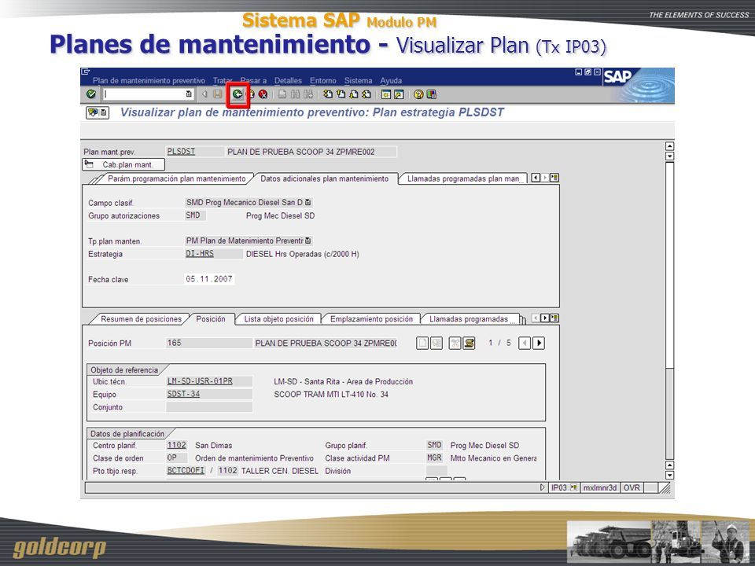Screen dimensions: 755x566
Task: Click the Previous page icon
Action: [341, 94]
